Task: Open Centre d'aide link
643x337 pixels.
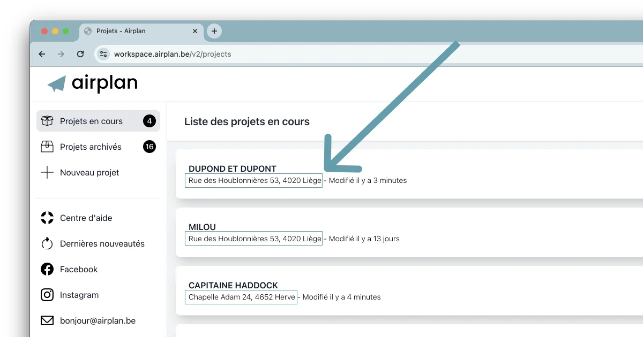Action: coord(98,218)
